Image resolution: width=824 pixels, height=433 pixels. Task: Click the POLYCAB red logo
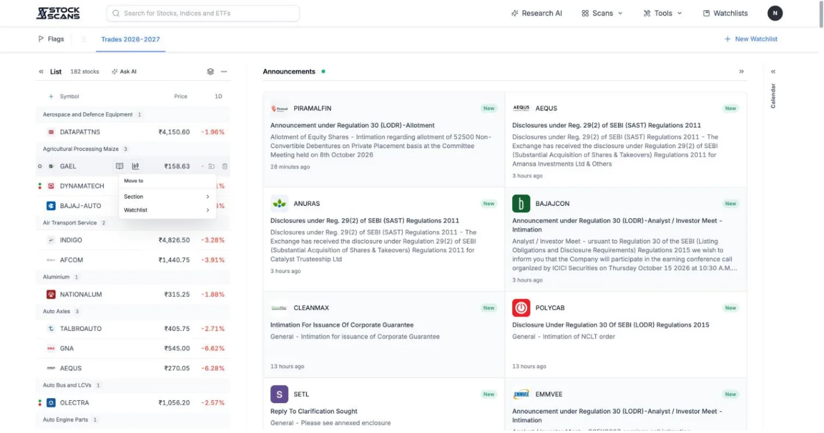click(521, 308)
